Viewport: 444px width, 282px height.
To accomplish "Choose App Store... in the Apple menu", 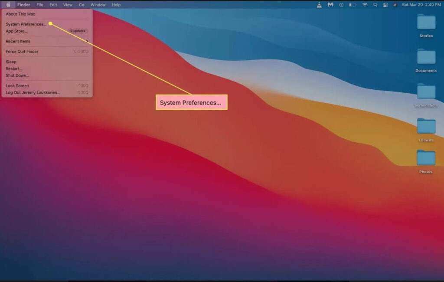I will (47, 31).
